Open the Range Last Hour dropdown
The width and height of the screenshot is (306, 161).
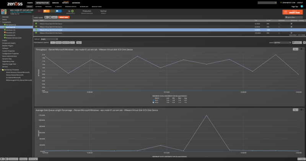[282, 43]
